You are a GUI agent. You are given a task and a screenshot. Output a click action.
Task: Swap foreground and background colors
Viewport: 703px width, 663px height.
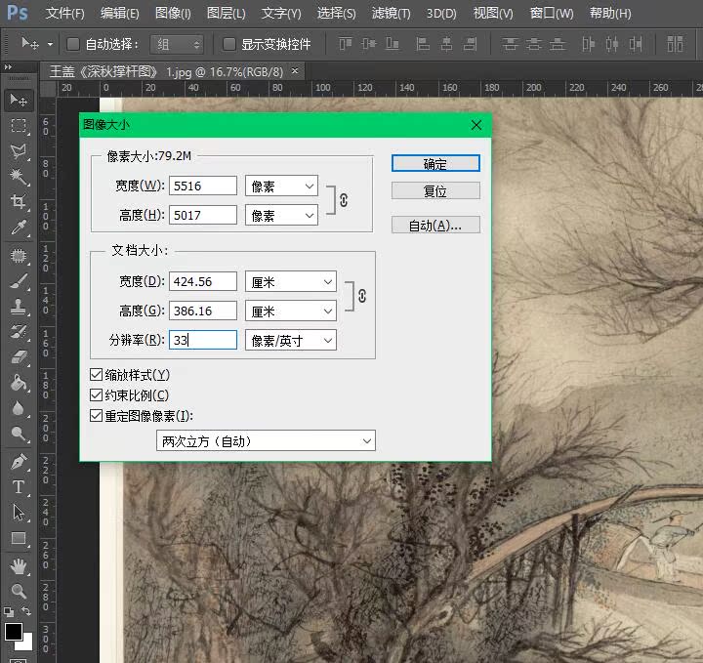(26, 611)
